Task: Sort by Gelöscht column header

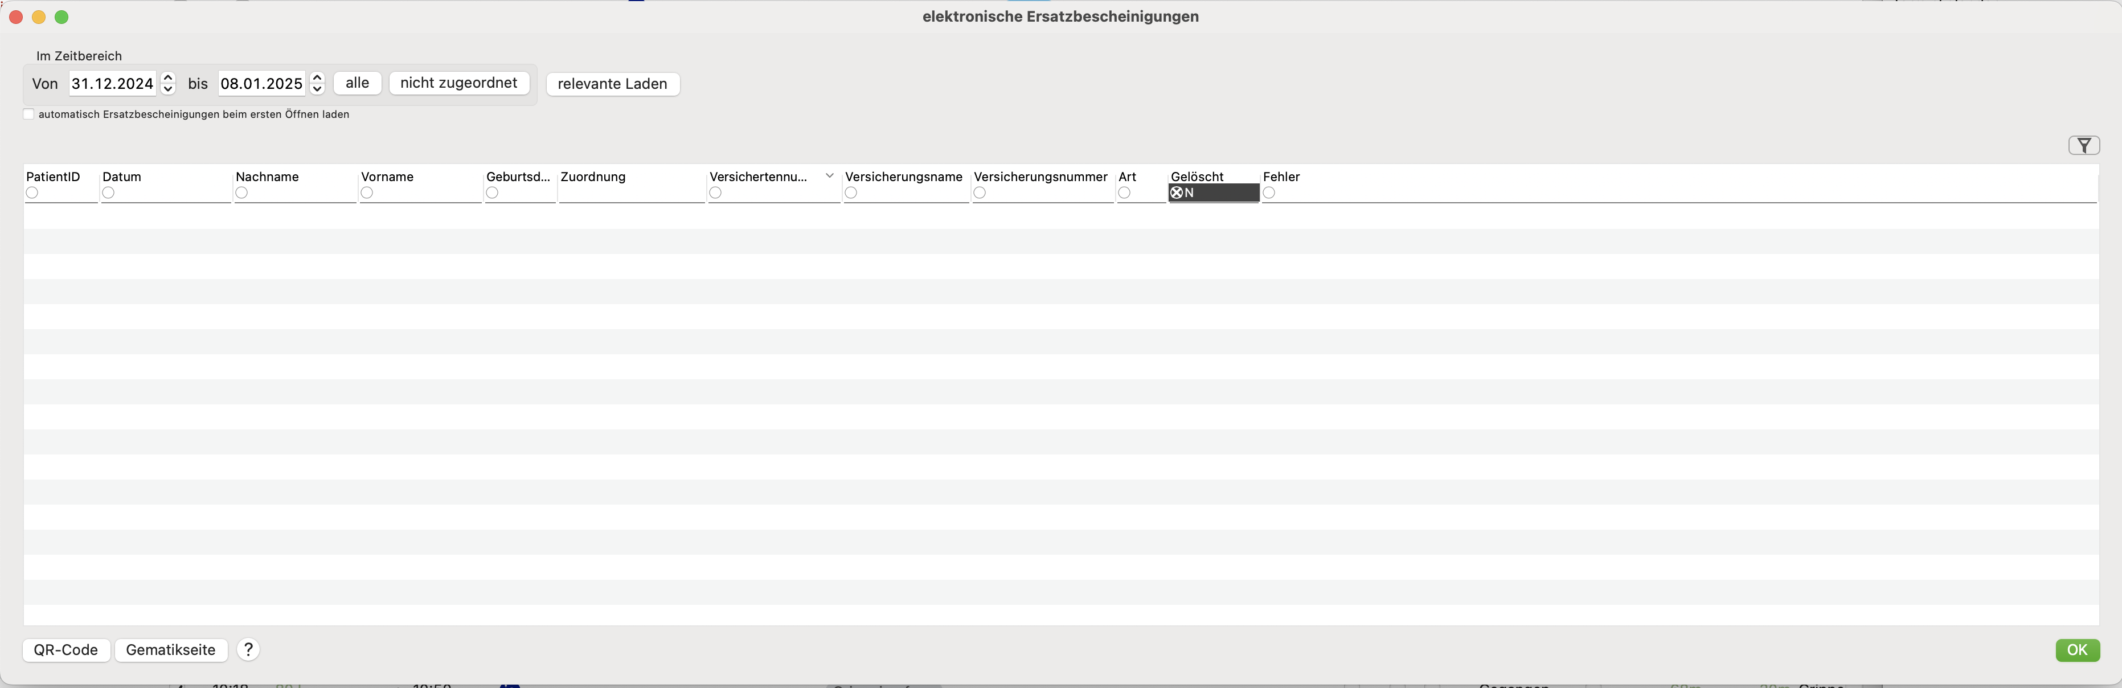Action: pos(1197,177)
